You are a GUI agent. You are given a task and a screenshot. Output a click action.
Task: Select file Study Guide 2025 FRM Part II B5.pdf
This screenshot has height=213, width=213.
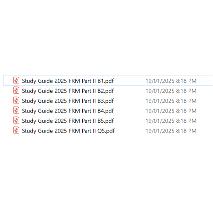pyautogui.click(x=68, y=121)
